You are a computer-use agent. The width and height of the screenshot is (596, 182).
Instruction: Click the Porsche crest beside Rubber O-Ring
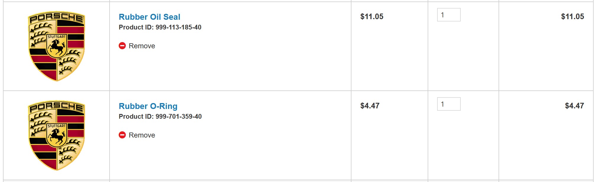point(56,135)
